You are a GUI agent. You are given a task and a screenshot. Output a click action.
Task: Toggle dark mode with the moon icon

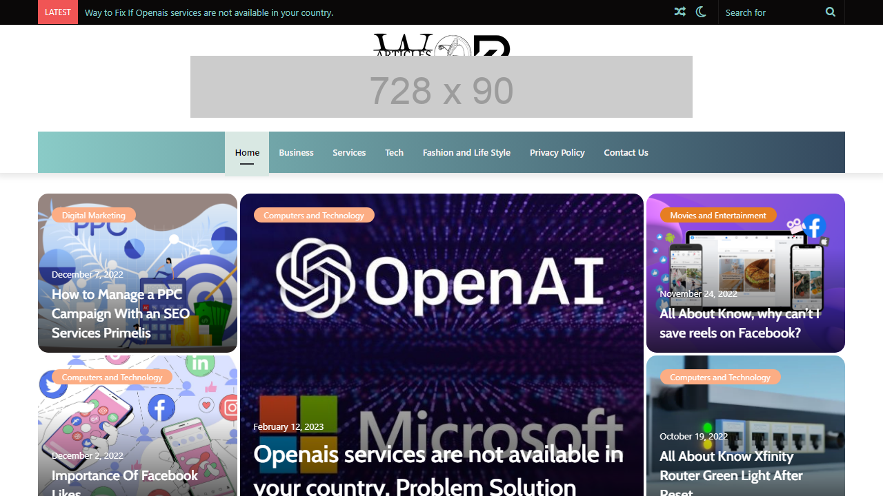[x=701, y=12]
